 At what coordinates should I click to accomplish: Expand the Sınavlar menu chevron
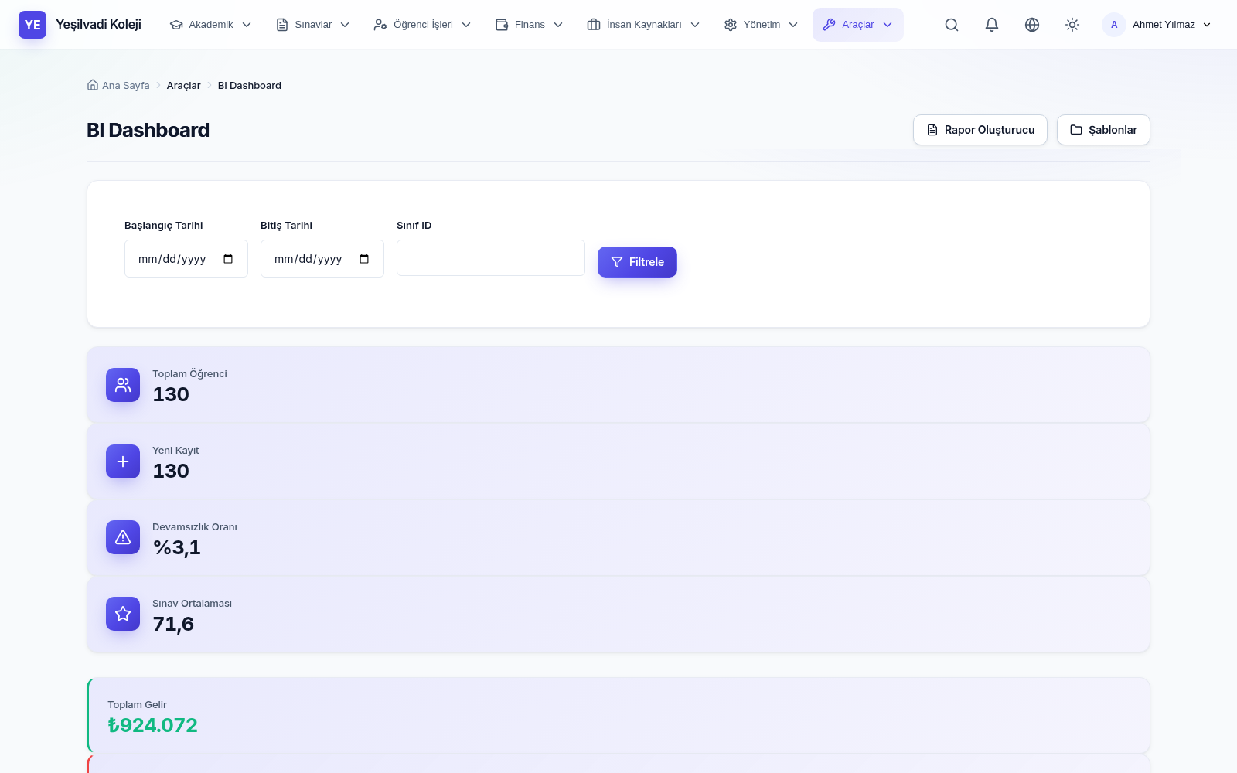point(345,25)
